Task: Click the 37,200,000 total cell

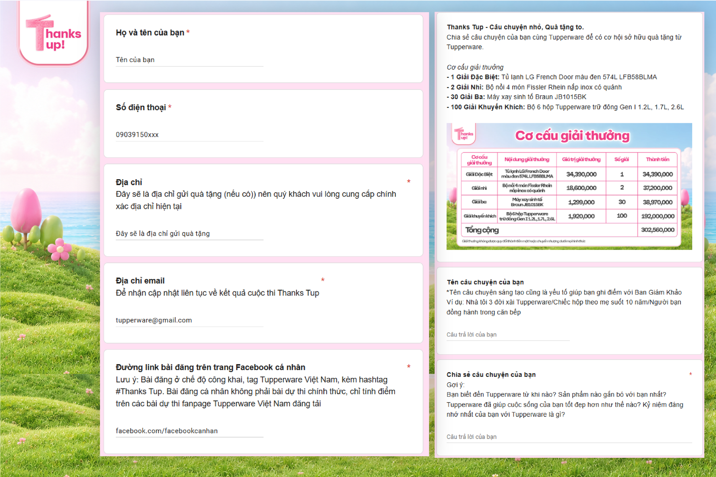Action: 658,188
